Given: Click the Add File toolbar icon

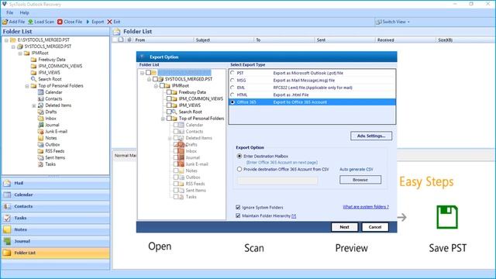Looking at the screenshot, I should point(5,22).
